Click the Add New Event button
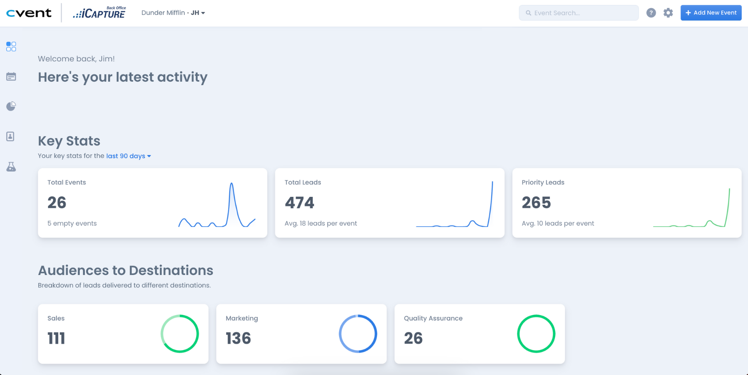The height and width of the screenshot is (375, 748). (x=711, y=12)
